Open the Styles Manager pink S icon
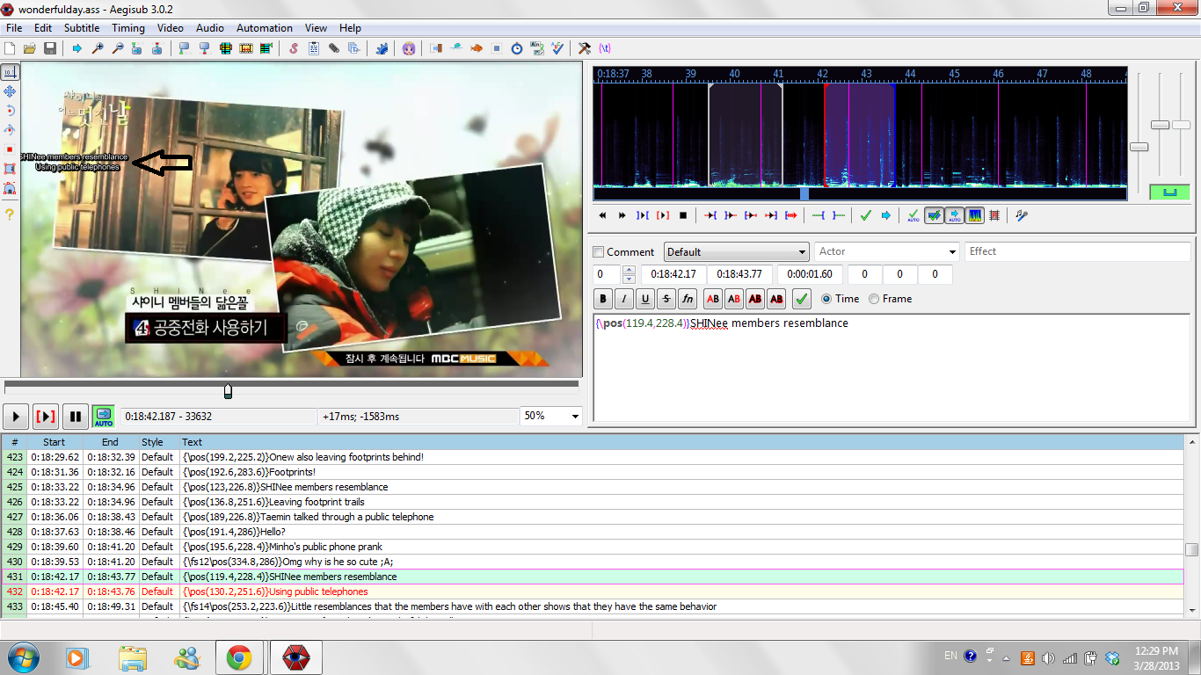This screenshot has height=675, width=1201. [294, 48]
